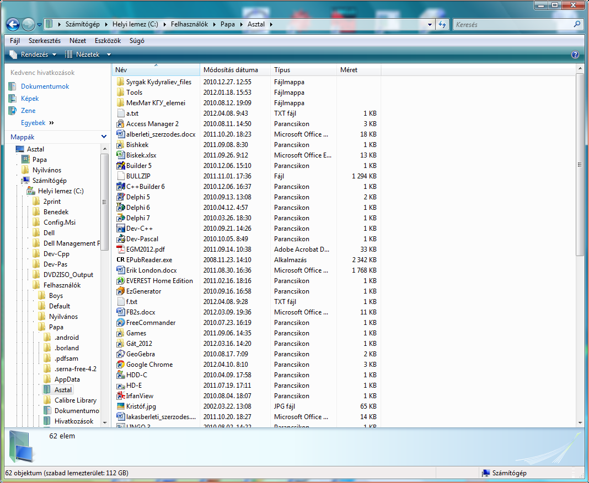Select the BULLZIP file icon
The height and width of the screenshot is (483, 589).
click(x=120, y=176)
